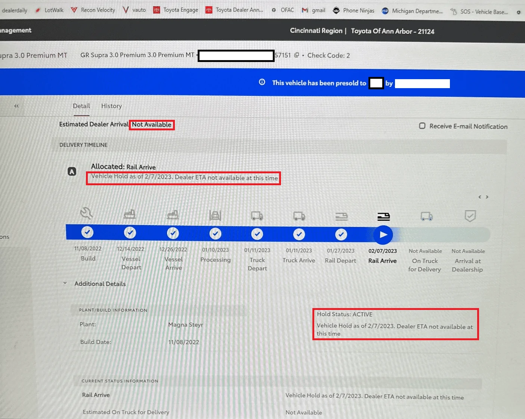The width and height of the screenshot is (525, 419).
Task: Click the Rail Arrive train icon
Action: 383,216
